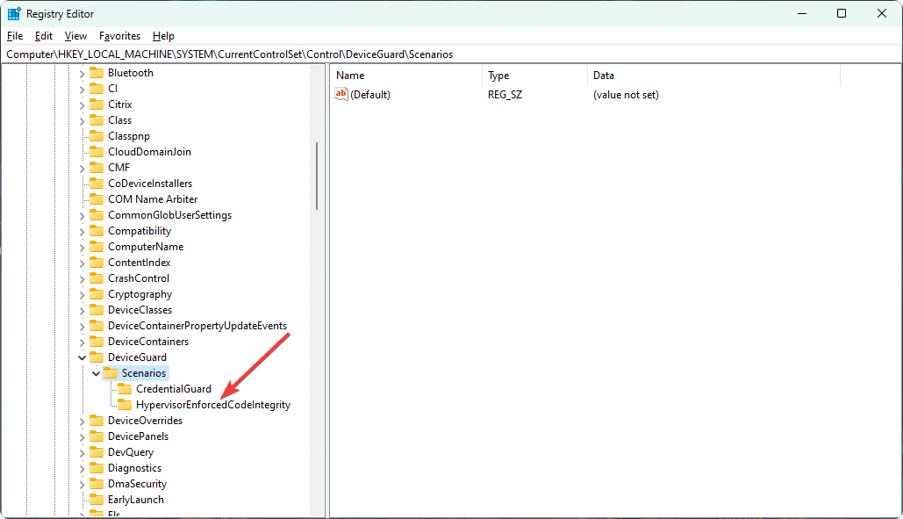The image size is (903, 519).
Task: Click the DevicePanels folder icon
Action: [97, 436]
